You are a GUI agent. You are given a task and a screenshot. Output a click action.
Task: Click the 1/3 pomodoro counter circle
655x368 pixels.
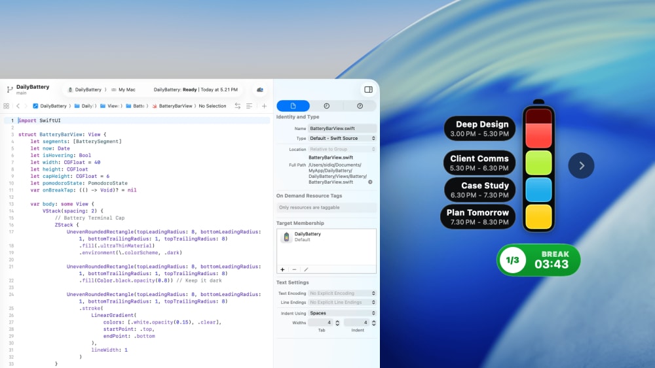point(513,260)
